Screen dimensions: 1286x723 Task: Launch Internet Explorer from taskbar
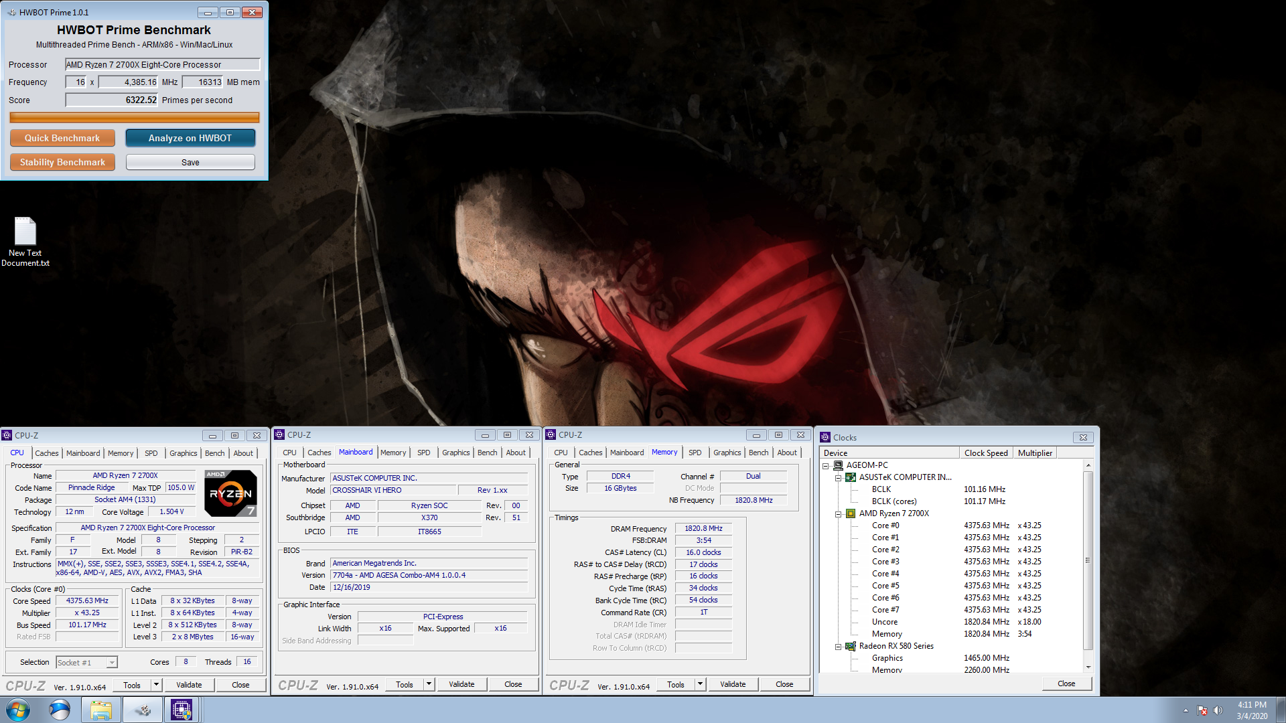pyautogui.click(x=60, y=710)
